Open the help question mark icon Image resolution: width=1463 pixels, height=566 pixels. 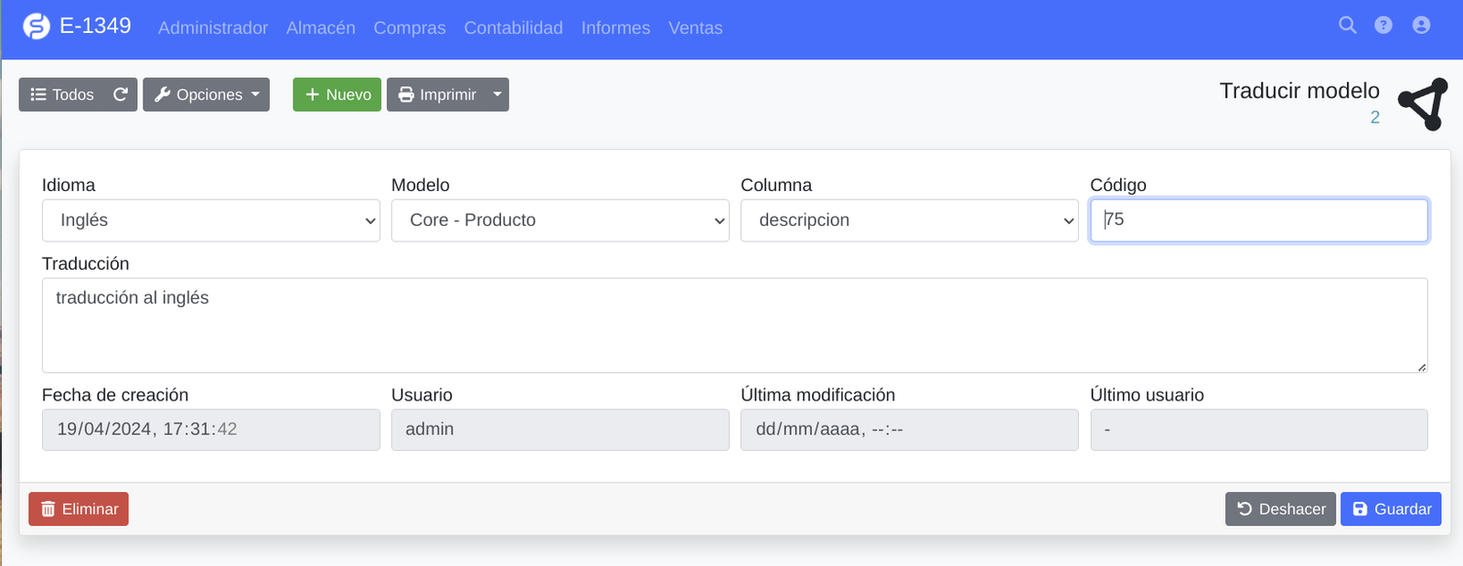tap(1383, 26)
